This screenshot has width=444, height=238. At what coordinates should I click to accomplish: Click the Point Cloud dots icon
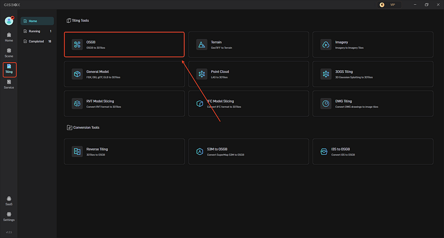tap(201, 74)
